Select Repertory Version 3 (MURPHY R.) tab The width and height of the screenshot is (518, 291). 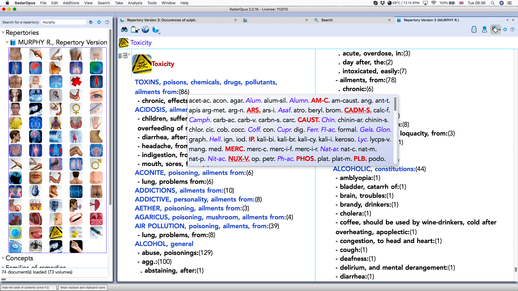[x=431, y=20]
